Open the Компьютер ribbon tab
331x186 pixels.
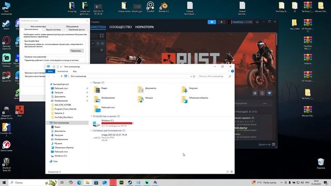[63, 71]
